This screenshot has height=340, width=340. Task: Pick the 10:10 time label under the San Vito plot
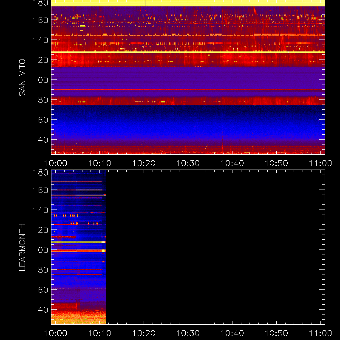pyautogui.click(x=100, y=163)
